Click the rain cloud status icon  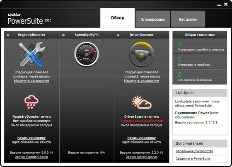pos(31,102)
